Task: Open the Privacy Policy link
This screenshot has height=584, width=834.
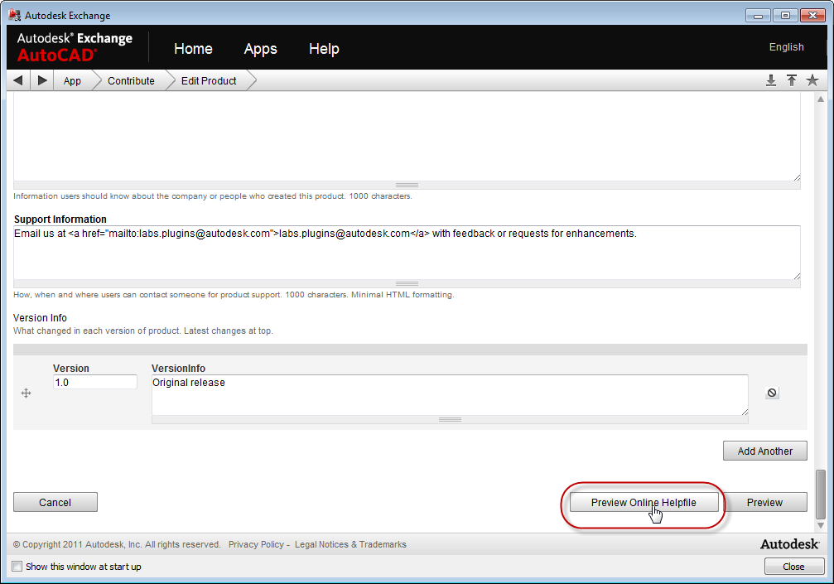Action: [x=256, y=544]
